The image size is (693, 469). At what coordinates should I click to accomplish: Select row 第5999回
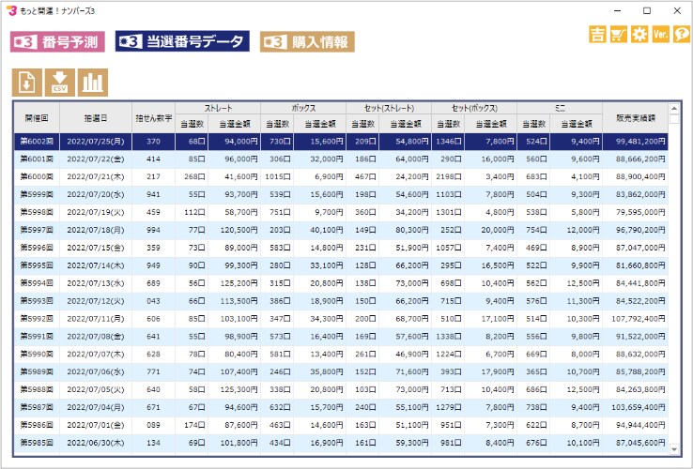click(341, 195)
